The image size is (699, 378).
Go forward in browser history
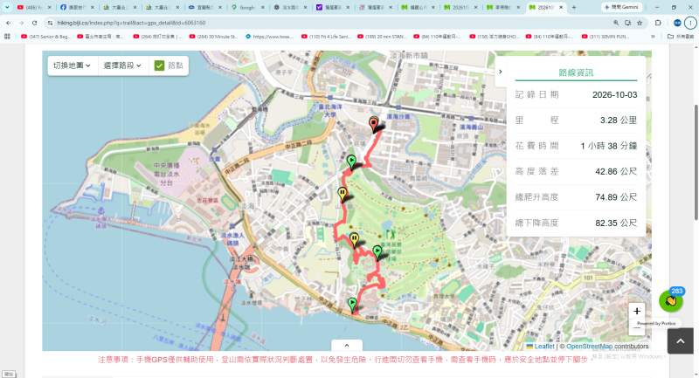pos(21,23)
